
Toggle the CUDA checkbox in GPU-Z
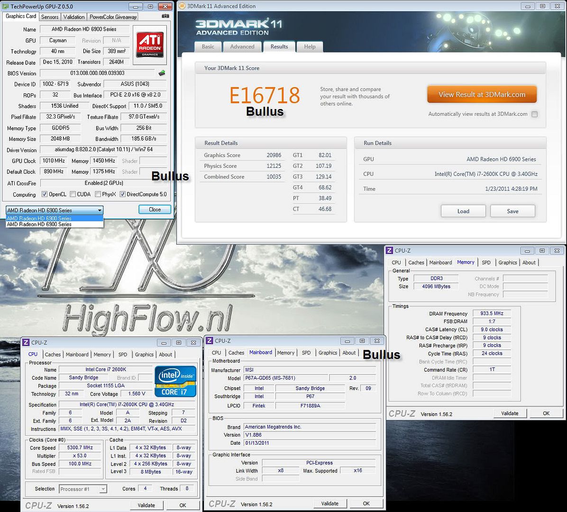coord(73,194)
